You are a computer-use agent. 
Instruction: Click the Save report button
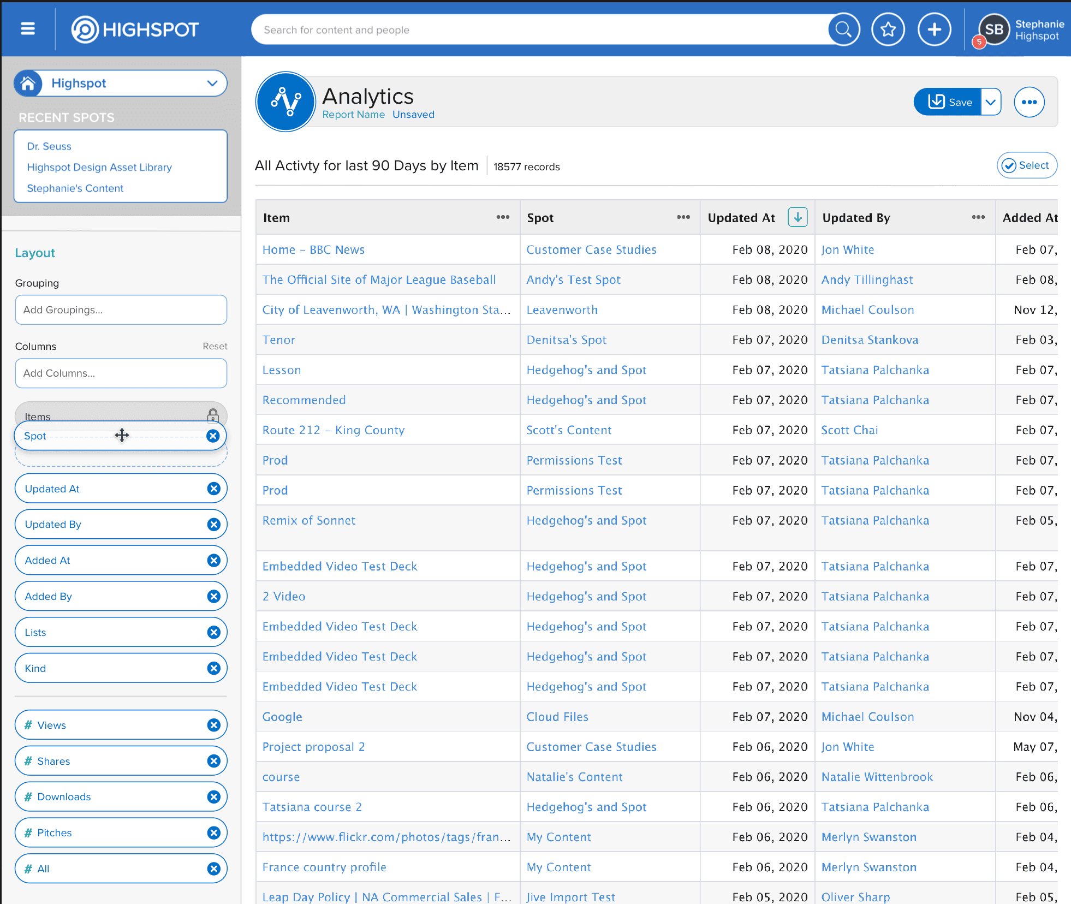[x=948, y=102]
